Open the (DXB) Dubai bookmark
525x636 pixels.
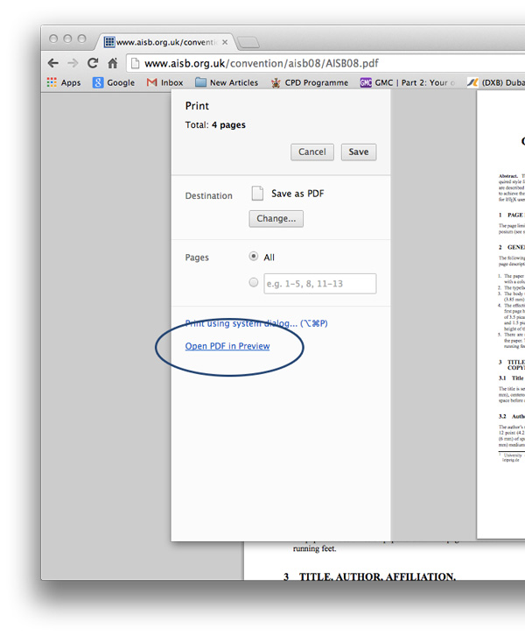[496, 82]
